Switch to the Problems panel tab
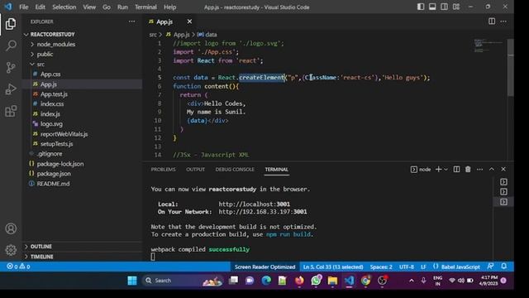Viewport: 529px width, 298px height. tap(164, 169)
